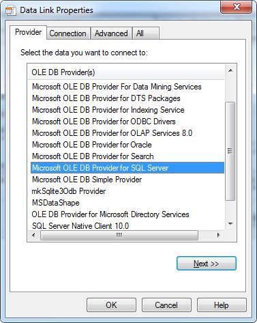The image size is (257, 323).
Task: Click the scroll left arrow of provider list
Action: (x=33, y=235)
